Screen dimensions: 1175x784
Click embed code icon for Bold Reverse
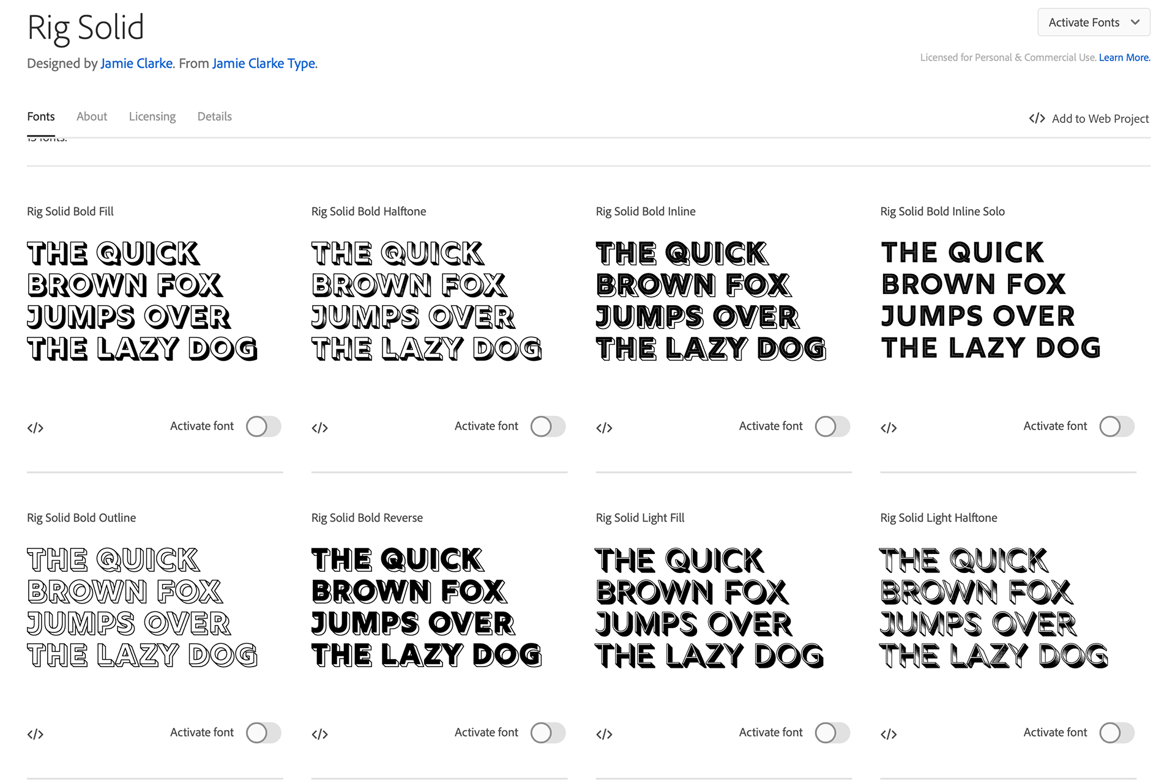(x=320, y=734)
